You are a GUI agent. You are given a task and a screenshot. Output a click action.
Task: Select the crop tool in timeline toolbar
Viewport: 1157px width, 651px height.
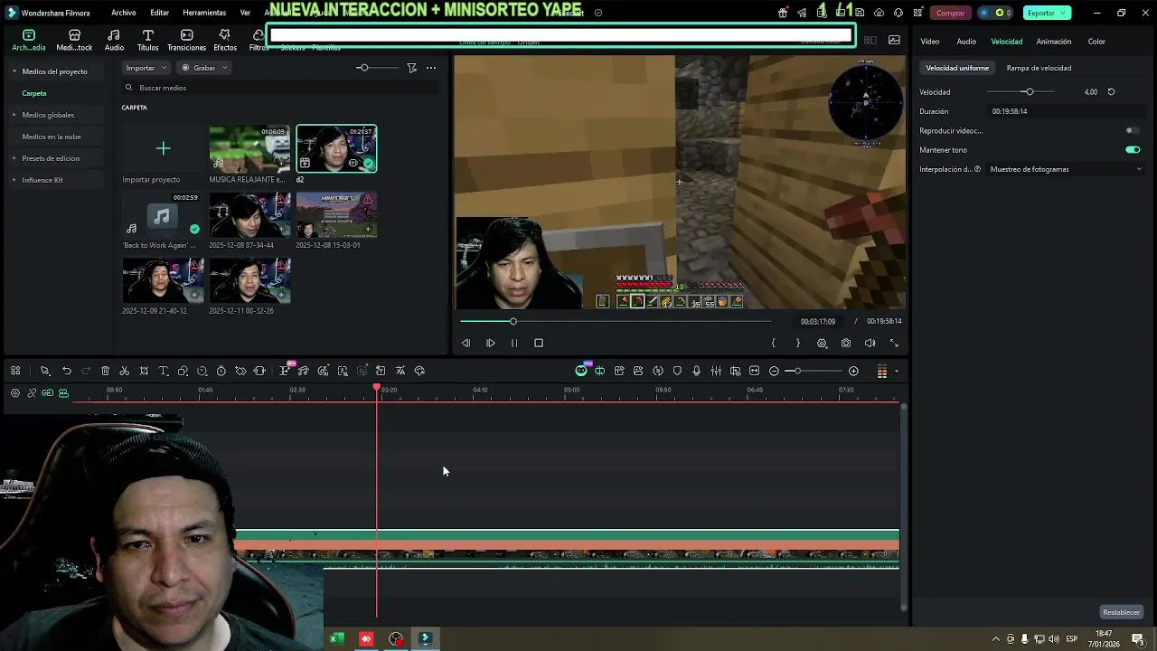click(x=144, y=371)
